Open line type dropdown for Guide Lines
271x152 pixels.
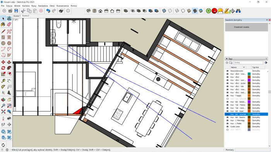(256, 127)
